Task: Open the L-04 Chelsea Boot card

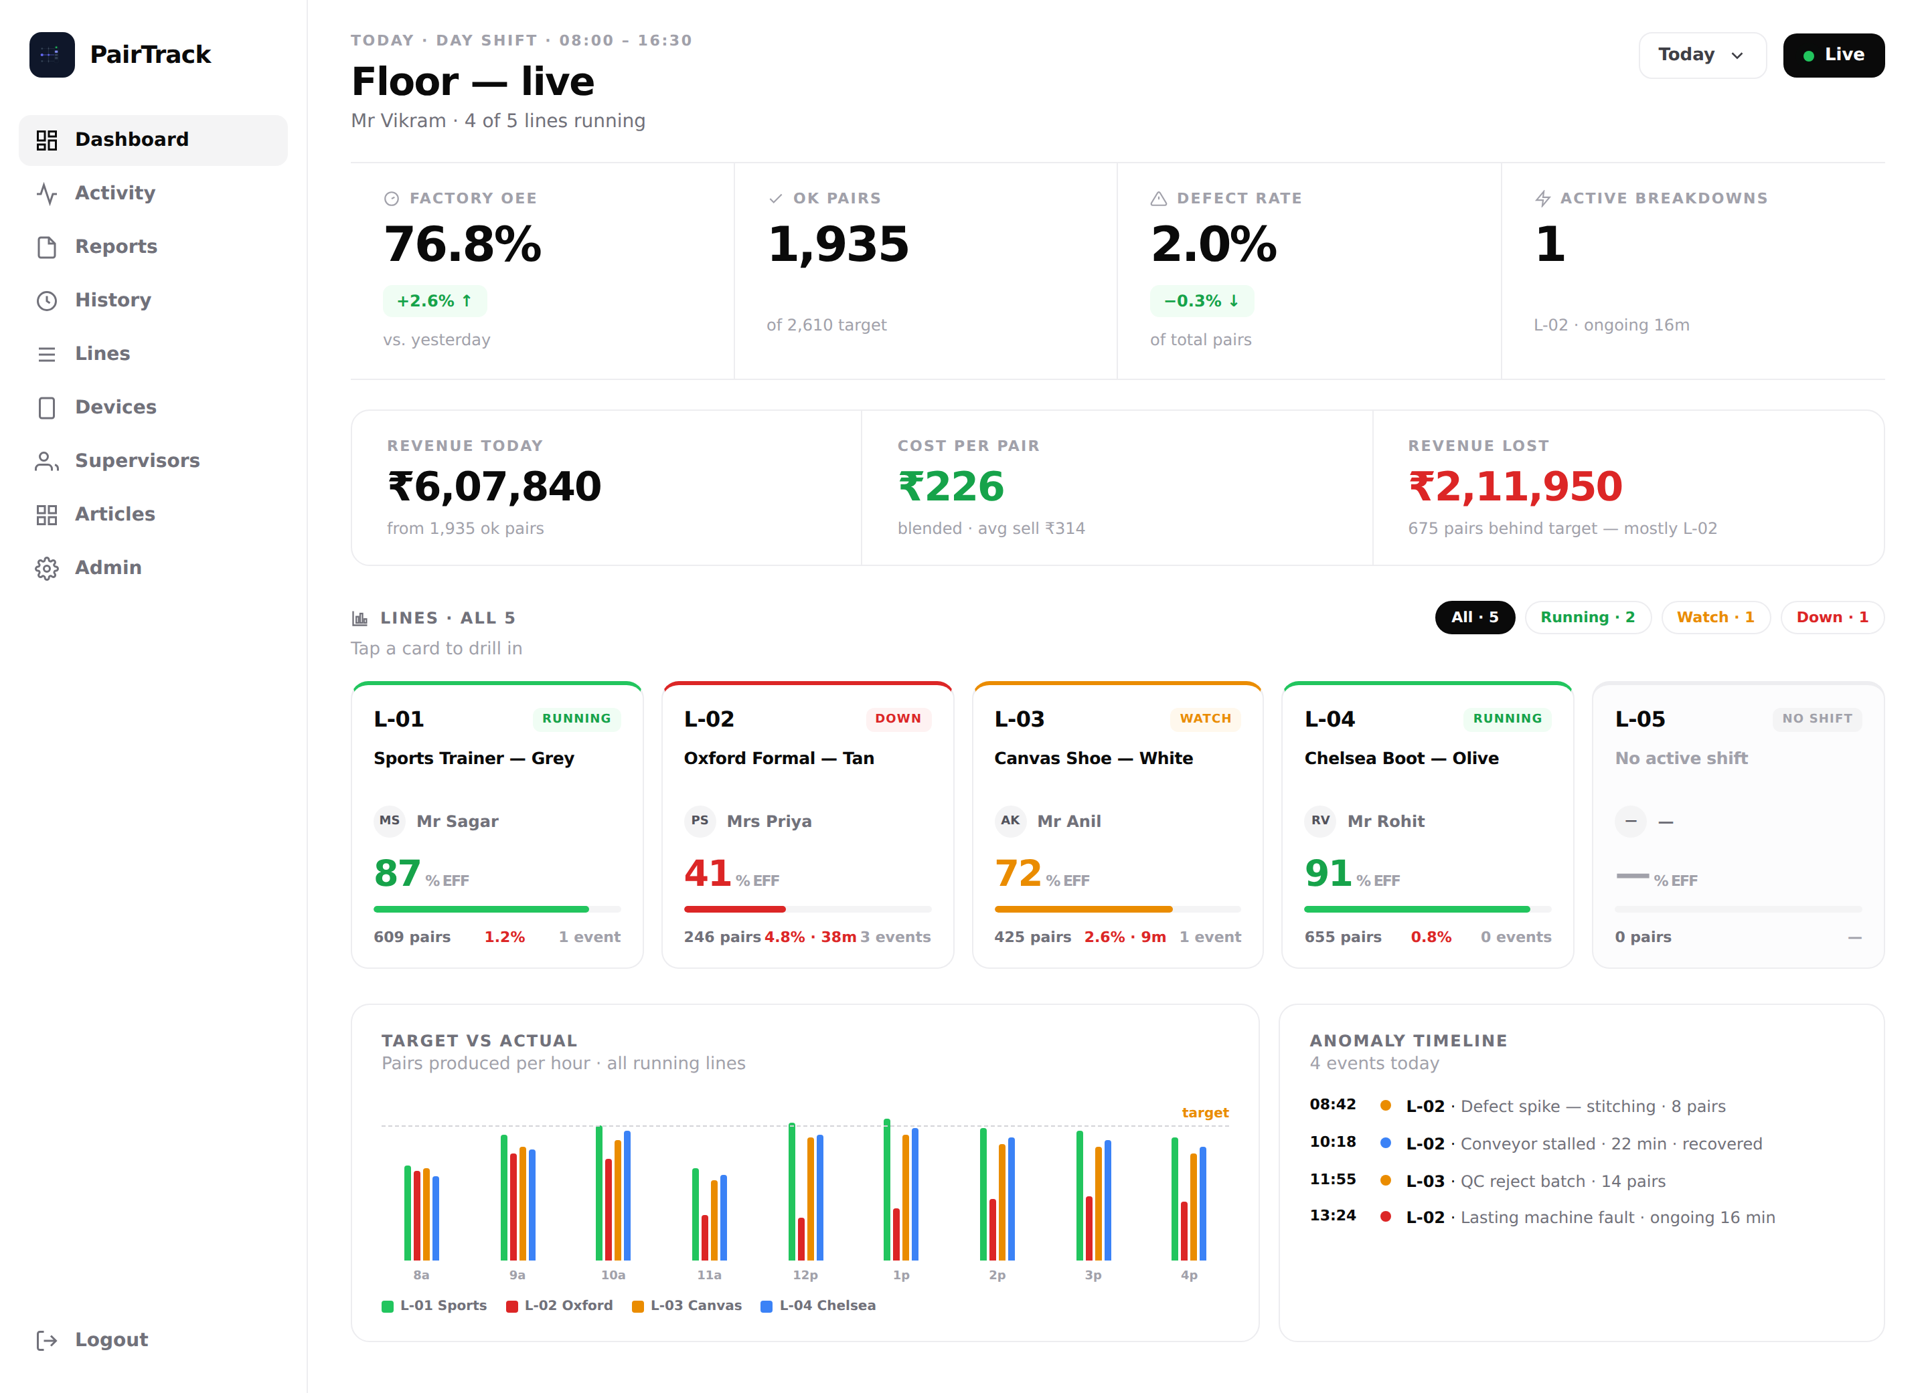Action: coord(1428,825)
